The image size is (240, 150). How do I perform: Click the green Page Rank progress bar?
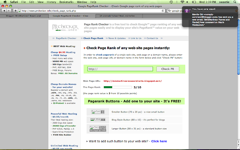pos(118,87)
